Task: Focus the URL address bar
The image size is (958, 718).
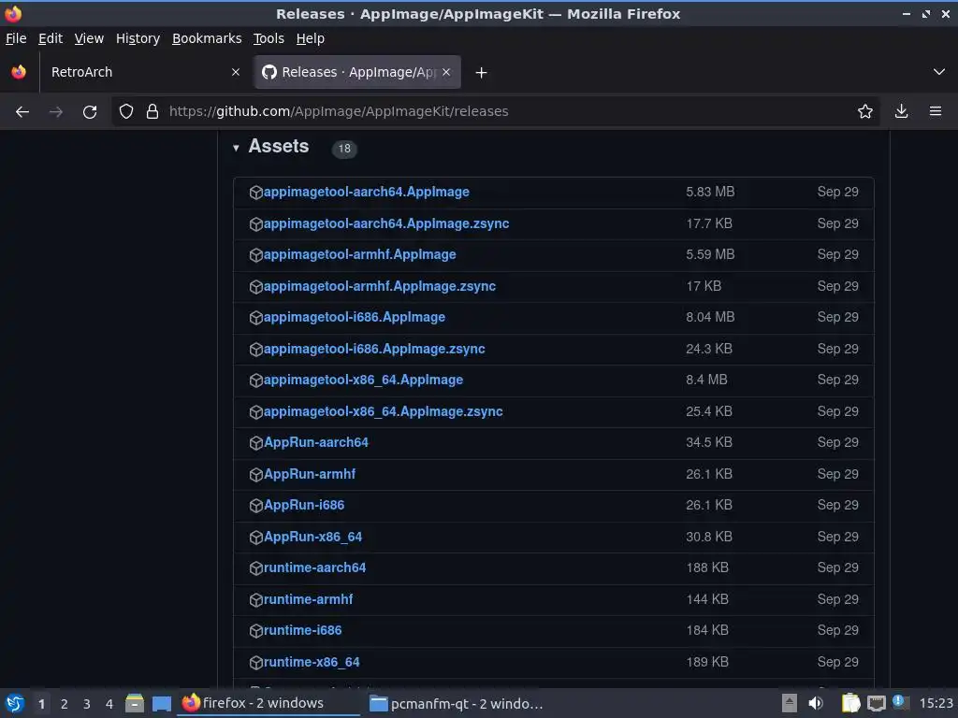Action: [x=495, y=112]
